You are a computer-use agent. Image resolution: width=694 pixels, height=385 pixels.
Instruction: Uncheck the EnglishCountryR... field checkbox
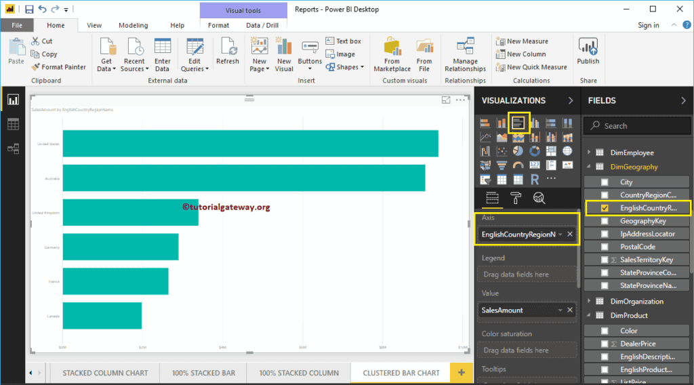[x=605, y=208]
